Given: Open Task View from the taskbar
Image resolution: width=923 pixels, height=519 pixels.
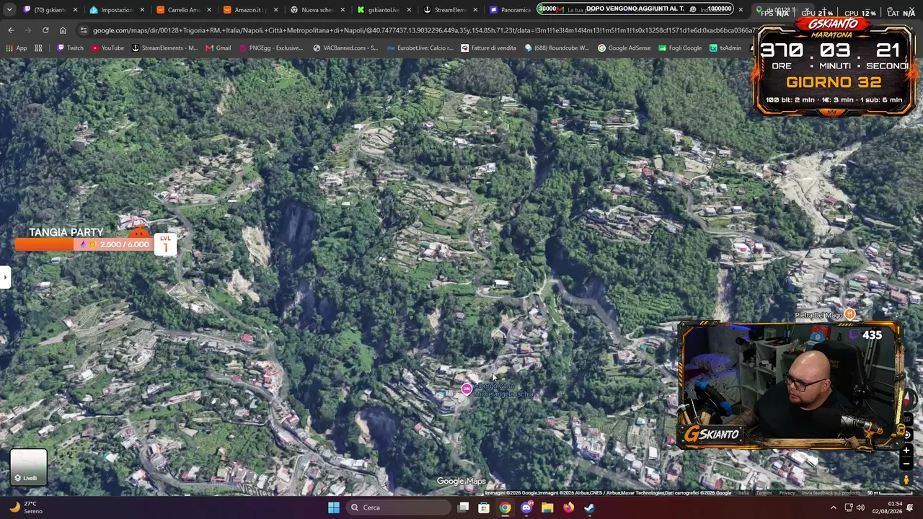Looking at the screenshot, I should pos(464,507).
